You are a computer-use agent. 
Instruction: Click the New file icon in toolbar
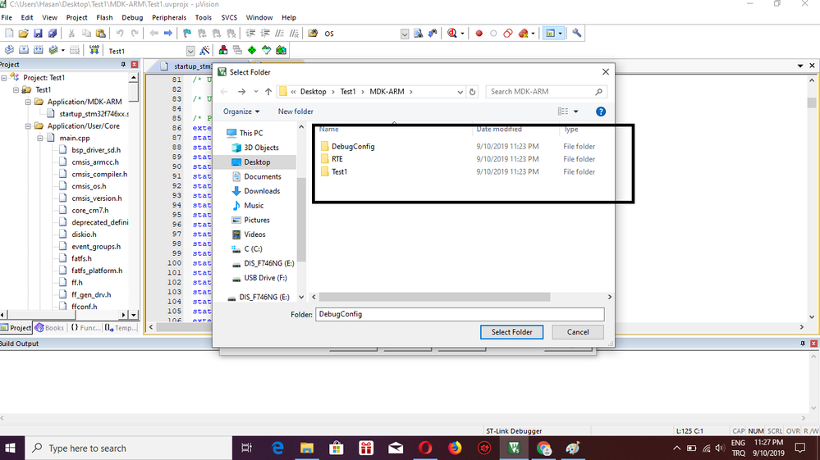click(x=9, y=34)
